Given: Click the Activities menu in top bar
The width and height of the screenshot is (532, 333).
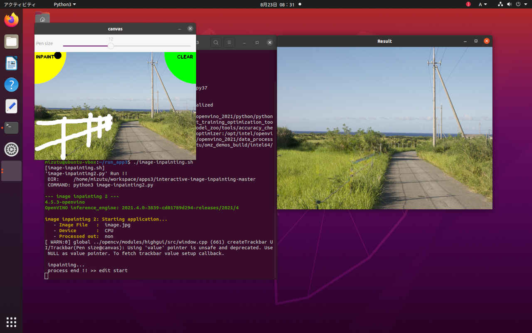Looking at the screenshot, I should click(20, 4).
